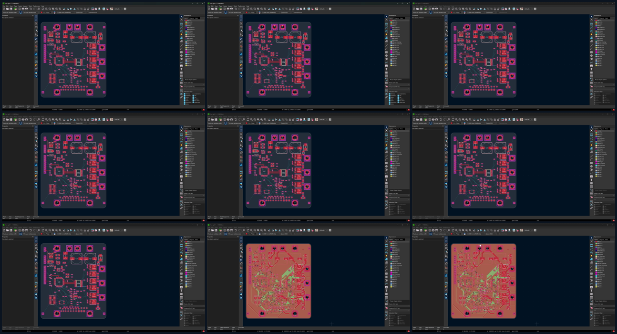617x334 pixels.
Task: Click Scripting console icon in top-left window
Action: (x=125, y=9)
